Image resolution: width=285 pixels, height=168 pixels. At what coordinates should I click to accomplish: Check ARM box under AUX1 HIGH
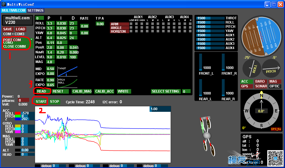pos(142,24)
